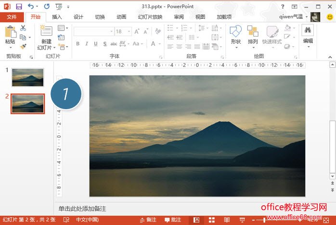Toggle bold formatting button
The width and height of the screenshot is (336, 225).
pos(78,44)
